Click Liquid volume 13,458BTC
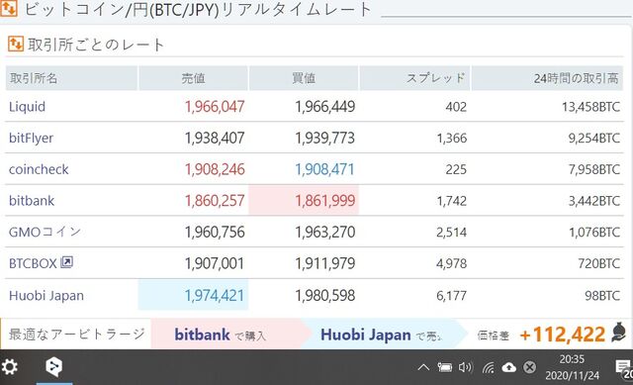Viewport: 633px width, 385px height. (591, 107)
